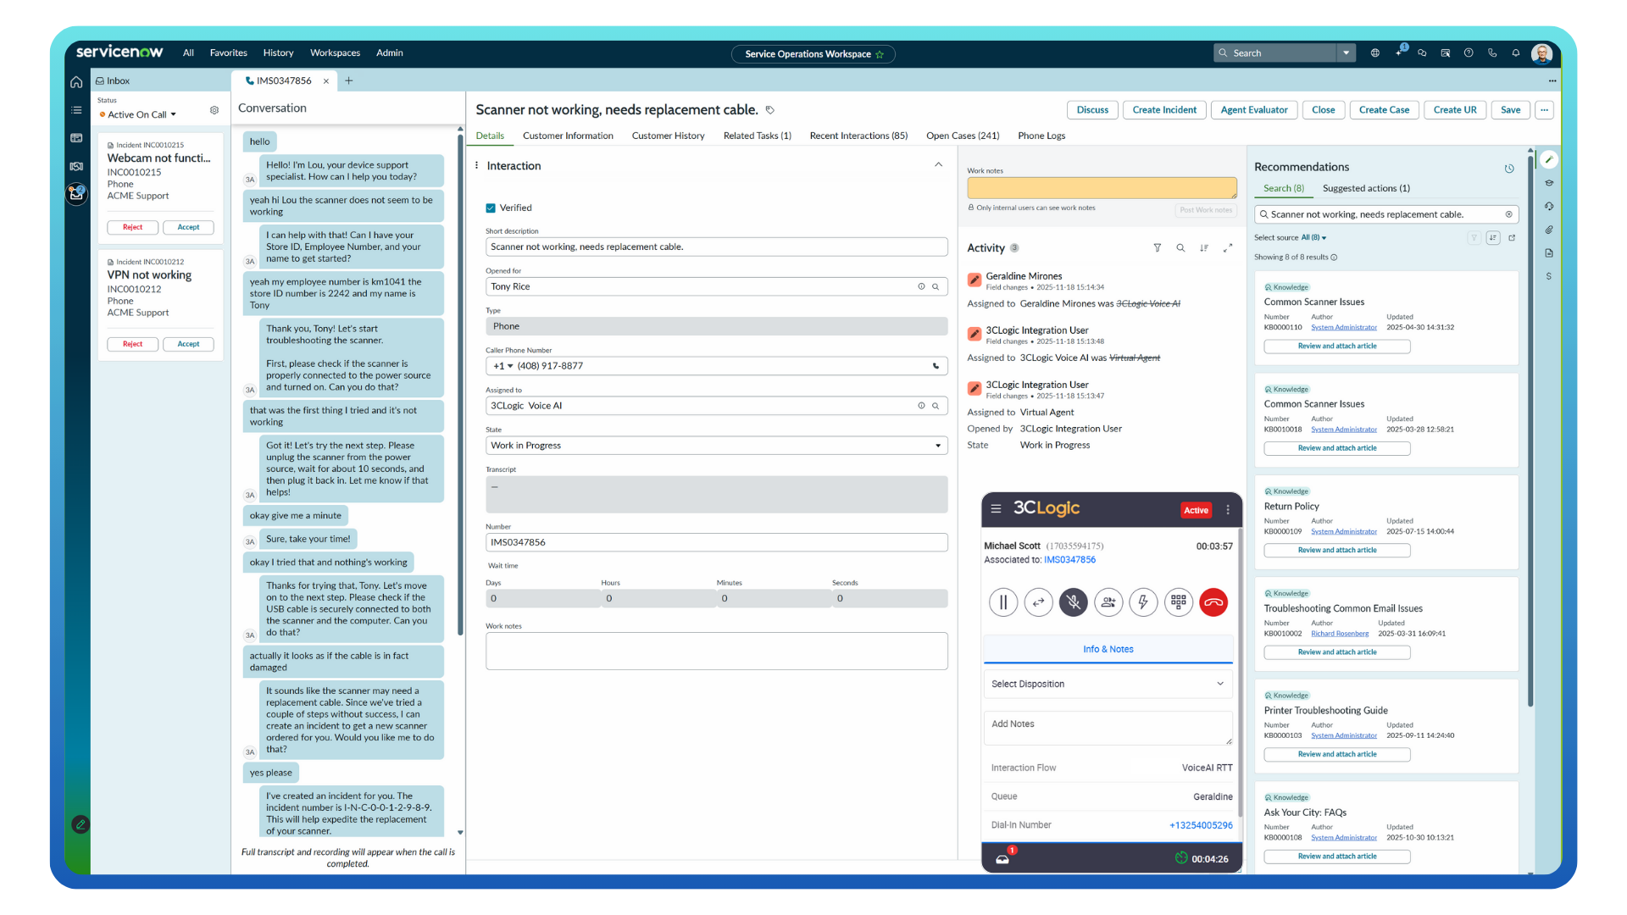Open the knowledge graduation cap panel

pyautogui.click(x=1549, y=183)
